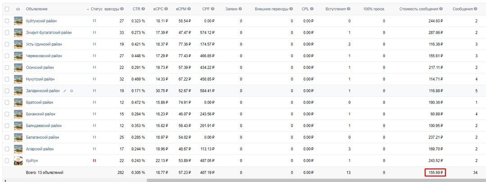Click the help icon beside eCPM header

pyautogui.click(x=189, y=9)
